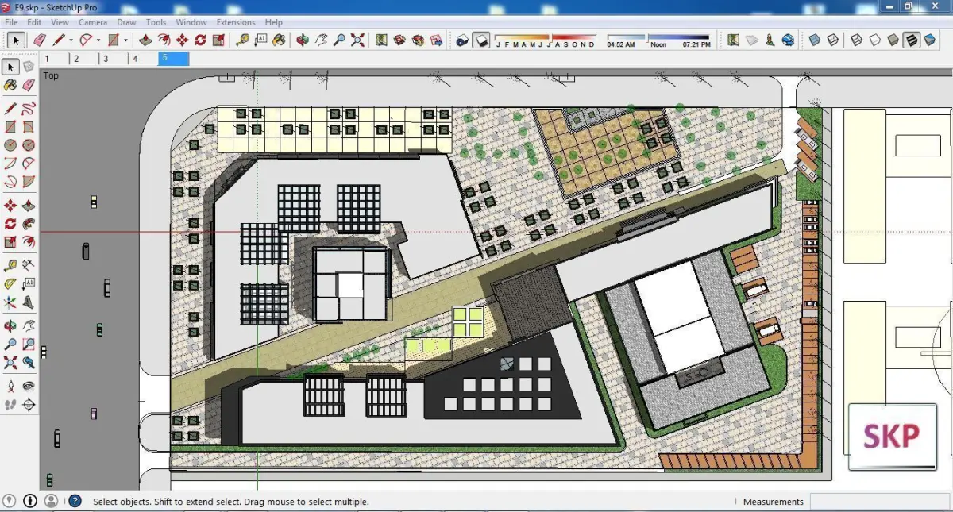Screen dimensions: 953x512
Task: Choose the Rotate tool in top toolbar
Action: pos(200,40)
